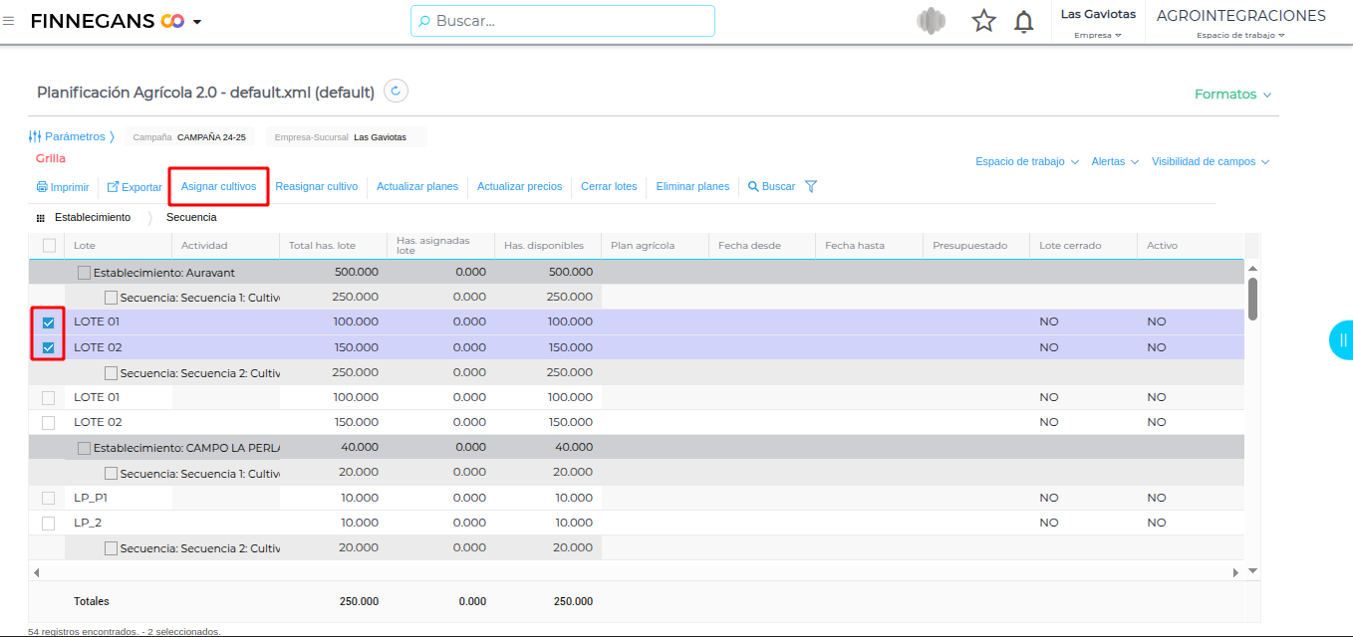The image size is (1353, 637).
Task: Click the refresh icon beside the title
Action: (x=396, y=92)
